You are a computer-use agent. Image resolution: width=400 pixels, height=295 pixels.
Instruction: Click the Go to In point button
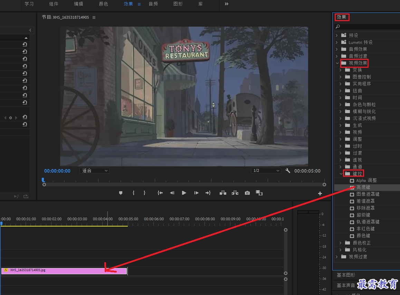160,193
